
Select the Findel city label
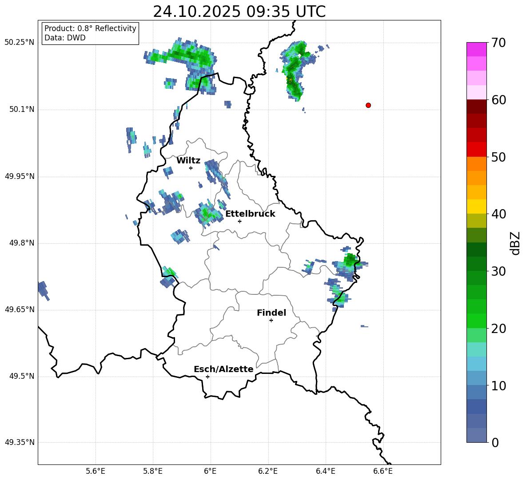coord(271,313)
